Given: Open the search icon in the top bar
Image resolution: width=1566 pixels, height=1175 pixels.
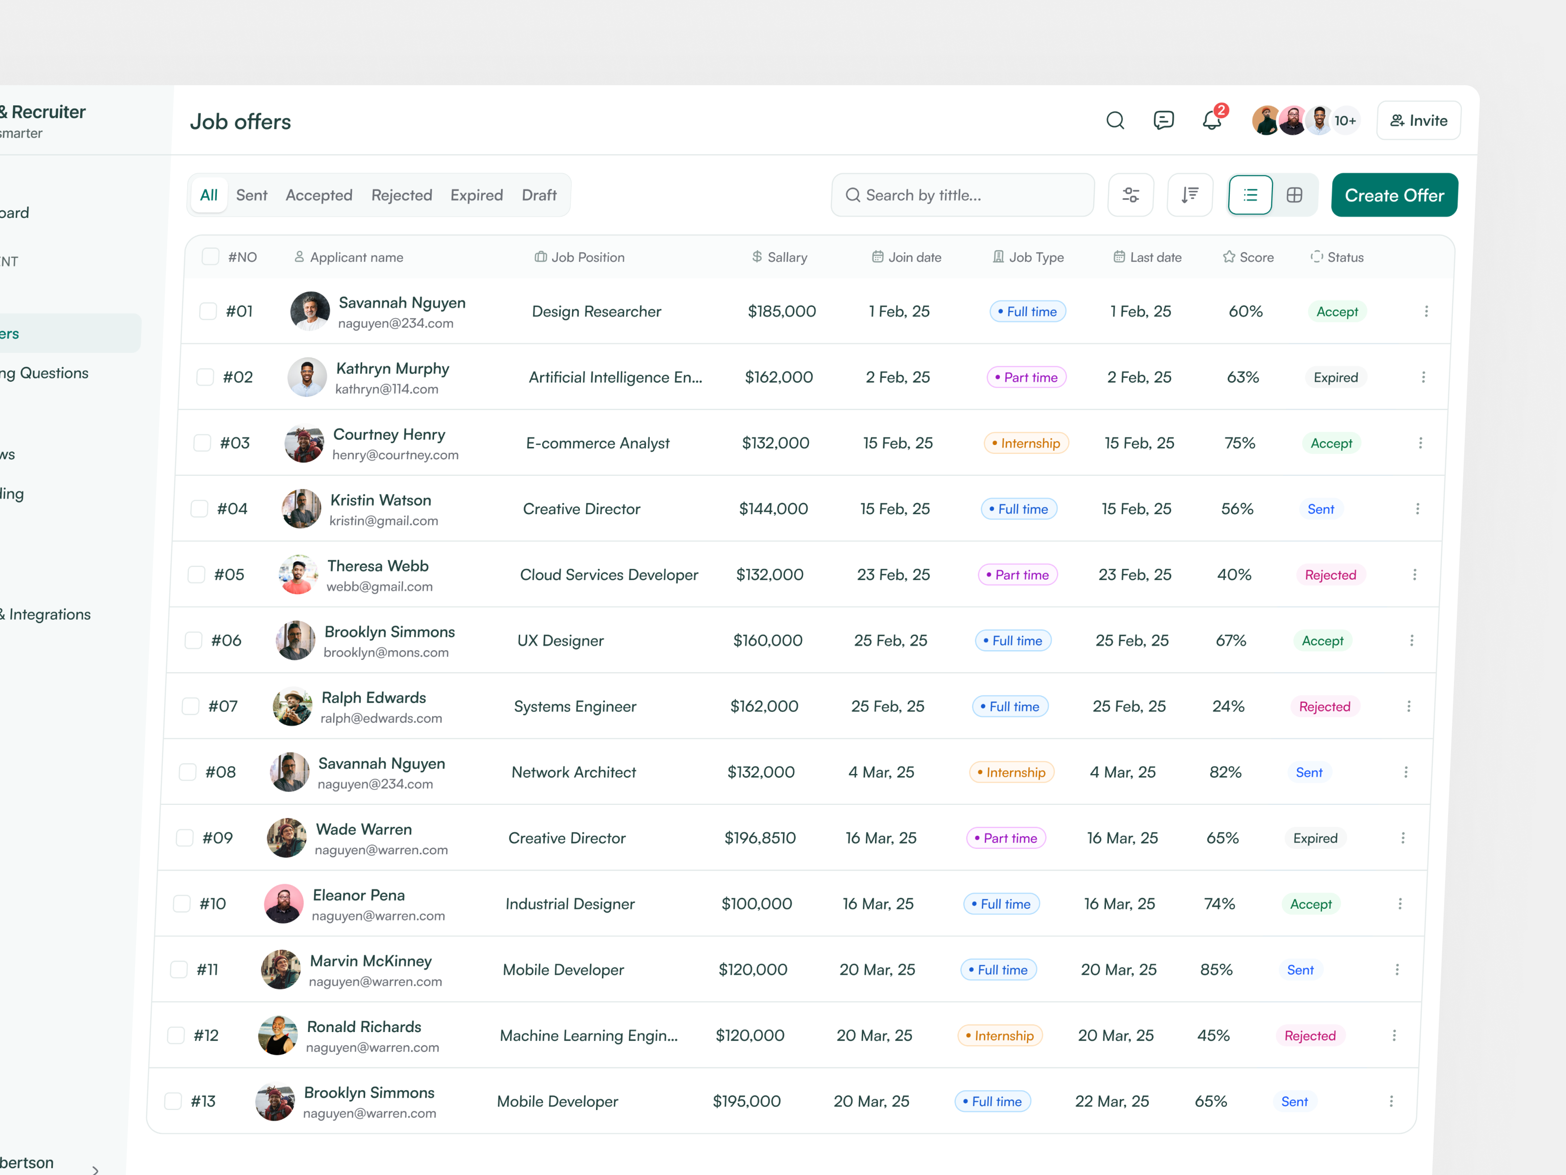Looking at the screenshot, I should pos(1115,119).
